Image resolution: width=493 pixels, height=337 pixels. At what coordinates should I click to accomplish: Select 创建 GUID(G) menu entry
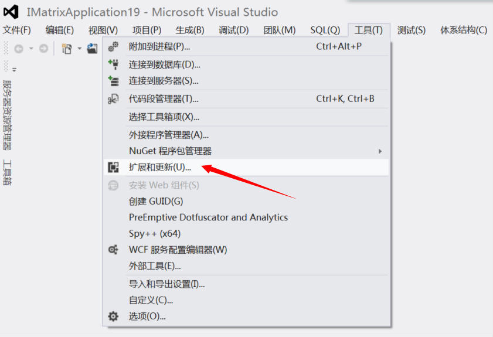pos(247,201)
